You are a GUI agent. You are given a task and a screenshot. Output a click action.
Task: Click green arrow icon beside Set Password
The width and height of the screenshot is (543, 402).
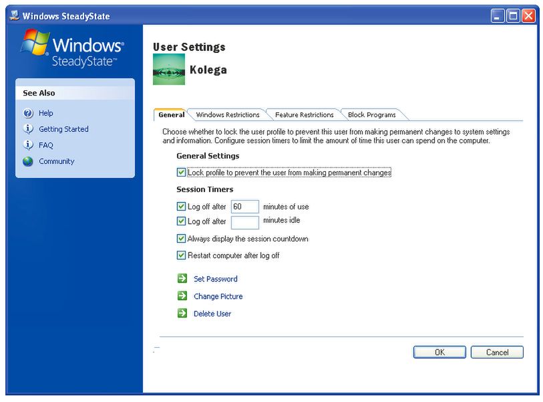[x=182, y=278]
